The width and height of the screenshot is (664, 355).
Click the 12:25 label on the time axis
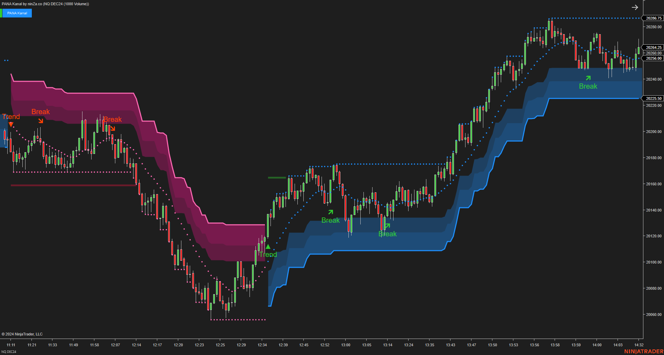[x=221, y=345]
